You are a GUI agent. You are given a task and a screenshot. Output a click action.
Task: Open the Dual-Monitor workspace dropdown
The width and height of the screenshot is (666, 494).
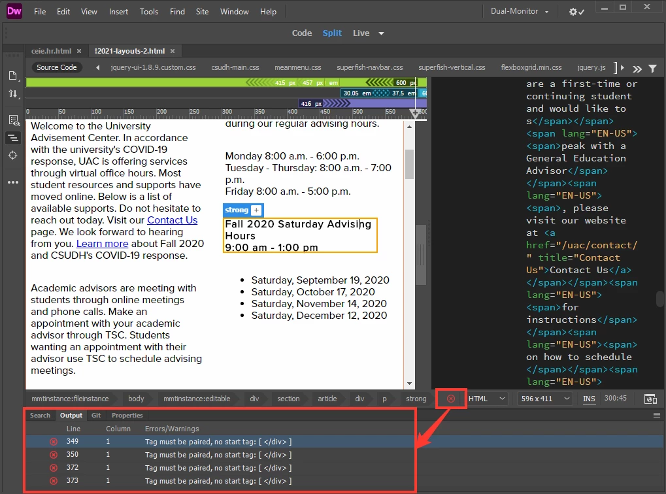tap(520, 12)
